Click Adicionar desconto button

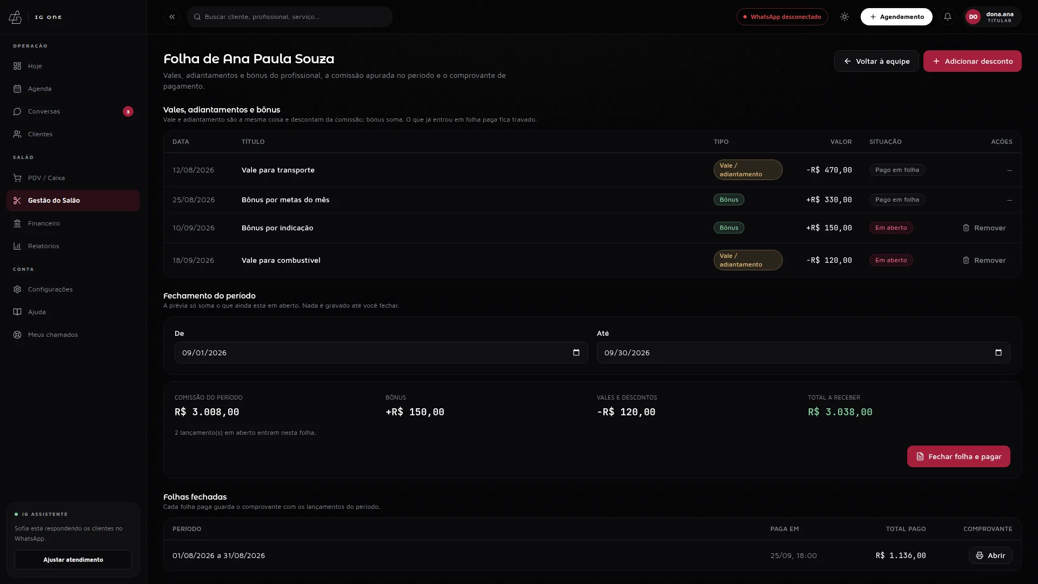pyautogui.click(x=972, y=61)
